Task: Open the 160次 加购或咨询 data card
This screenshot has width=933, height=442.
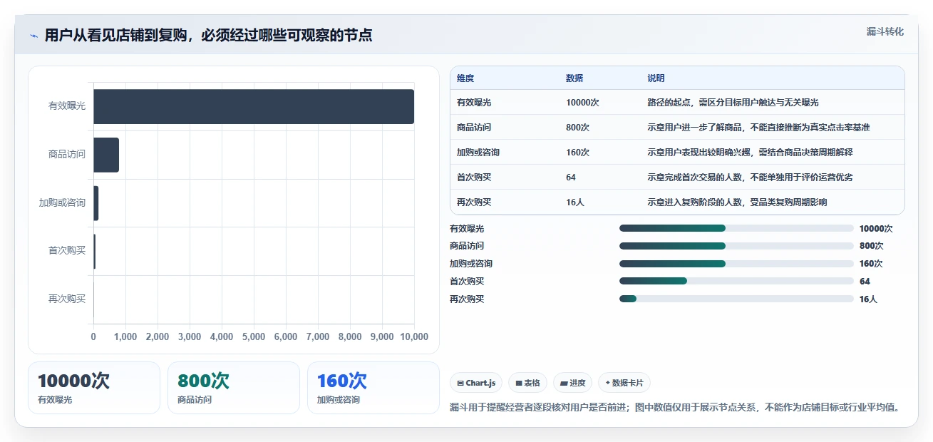Action: [x=373, y=388]
